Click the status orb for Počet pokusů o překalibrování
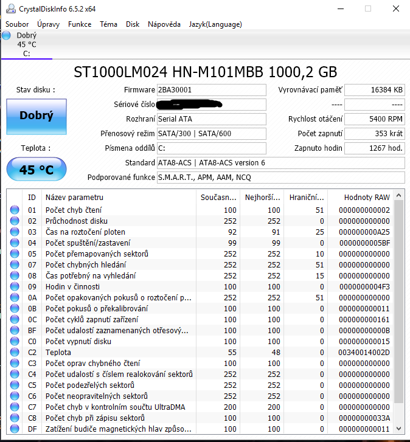This screenshot has width=410, height=442. tap(15, 308)
